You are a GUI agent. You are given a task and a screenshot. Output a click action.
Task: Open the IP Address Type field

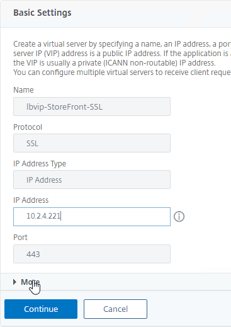pos(92,180)
